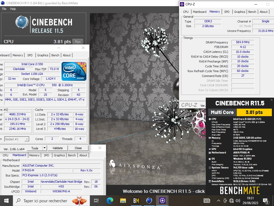274x206 pixels.
Task: Click the 4680.33 MHz core speed value
Action: tap(17, 114)
